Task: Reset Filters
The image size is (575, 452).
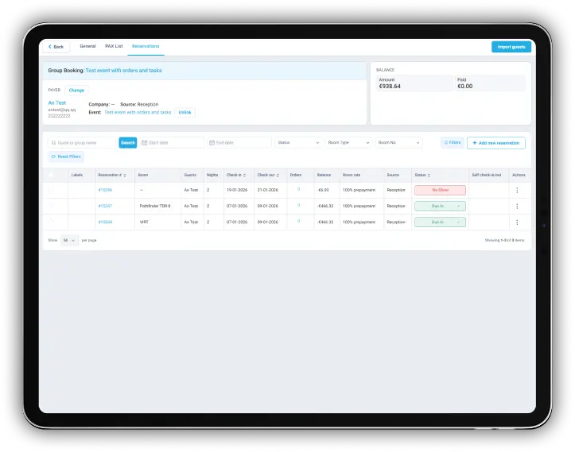Action: click(x=66, y=156)
